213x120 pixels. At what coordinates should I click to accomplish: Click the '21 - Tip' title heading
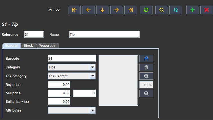click(10, 24)
